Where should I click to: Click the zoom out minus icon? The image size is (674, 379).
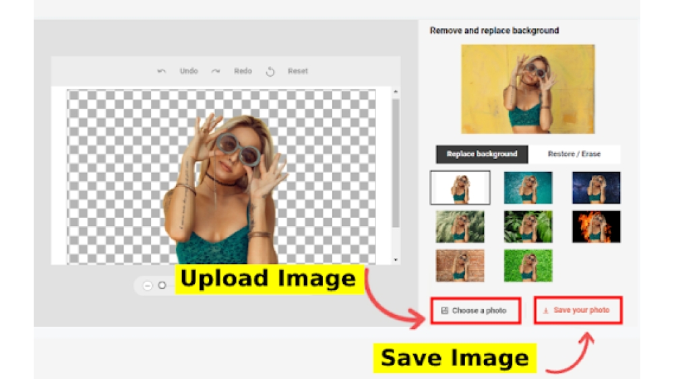tap(148, 285)
